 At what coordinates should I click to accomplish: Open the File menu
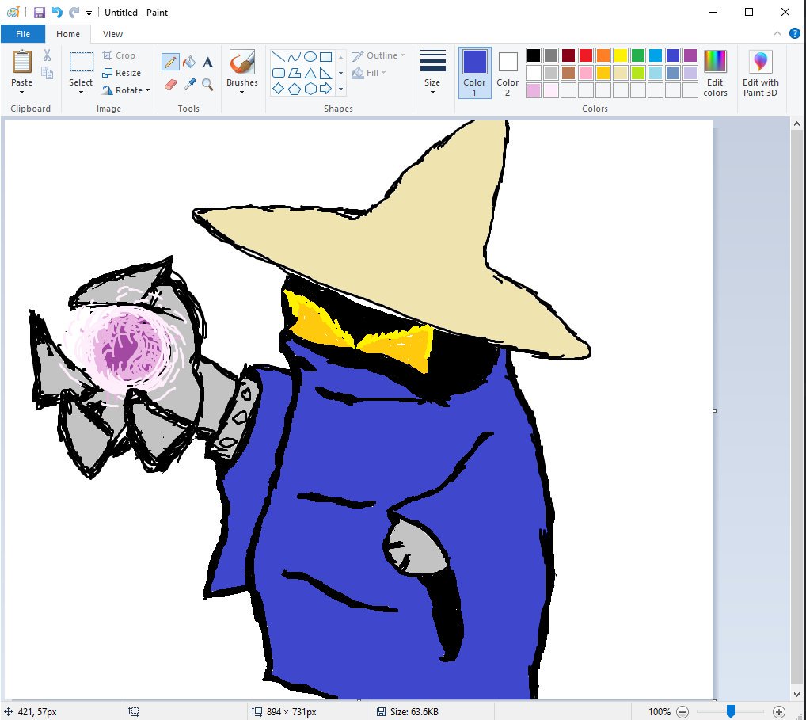click(23, 34)
